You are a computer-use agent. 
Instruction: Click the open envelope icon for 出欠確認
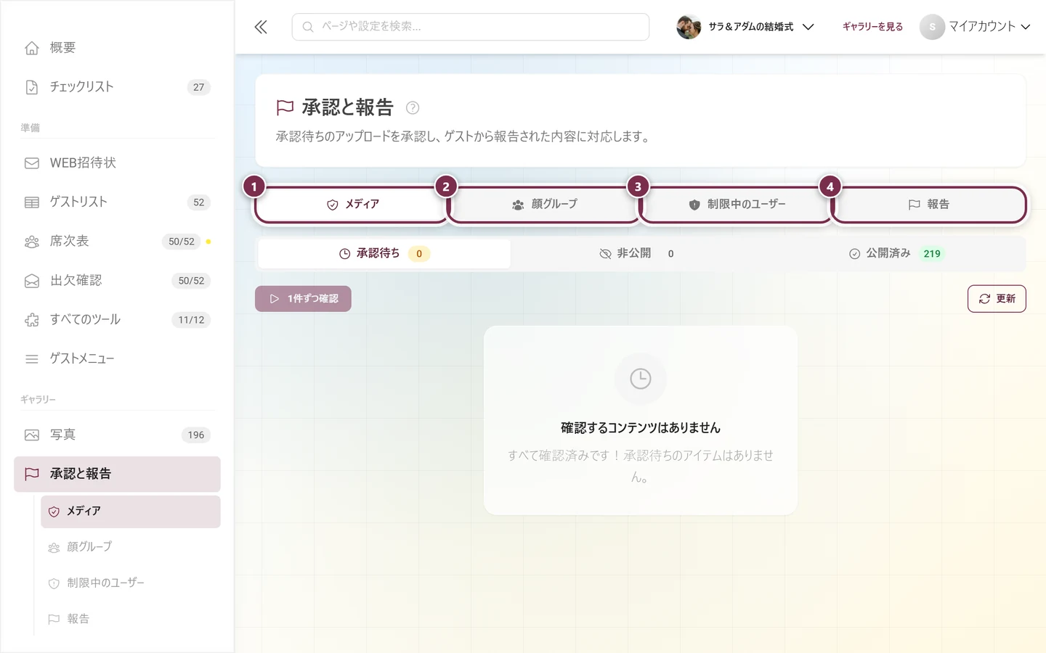pos(32,281)
